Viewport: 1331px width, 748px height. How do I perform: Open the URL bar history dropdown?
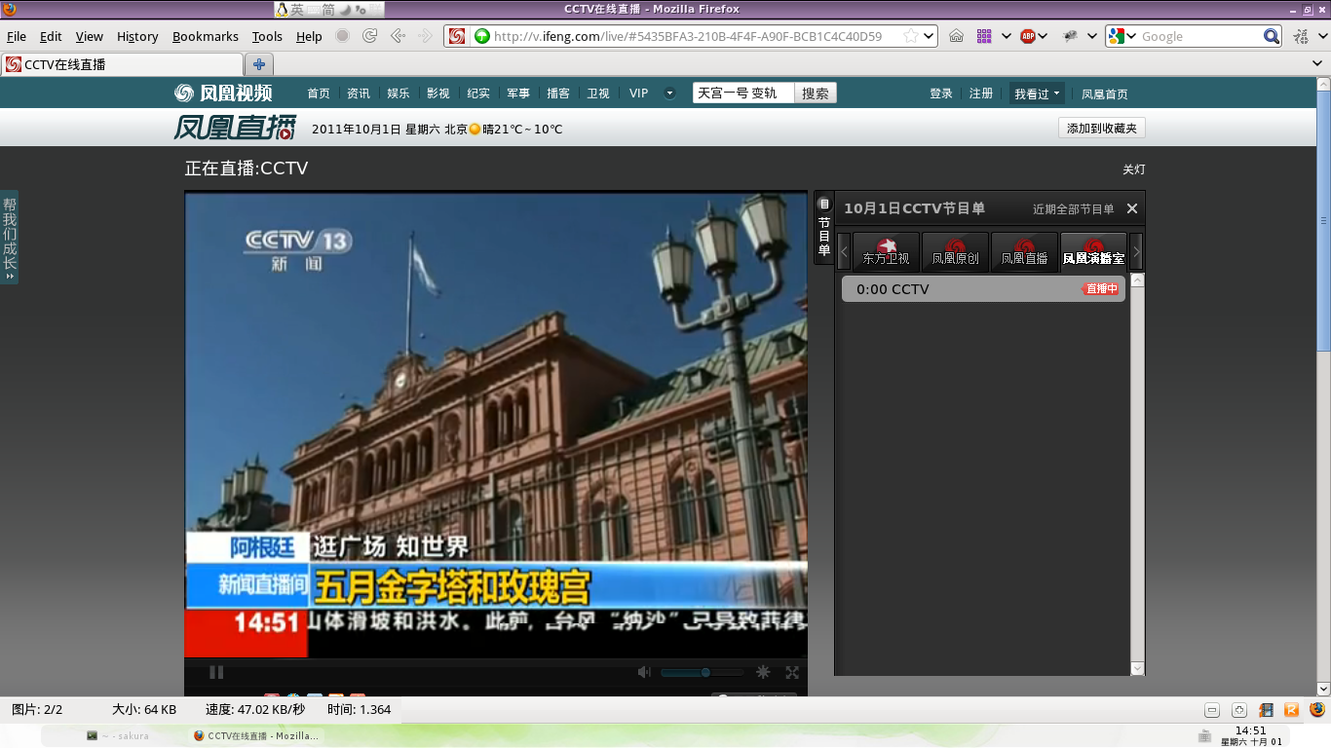[x=929, y=36]
